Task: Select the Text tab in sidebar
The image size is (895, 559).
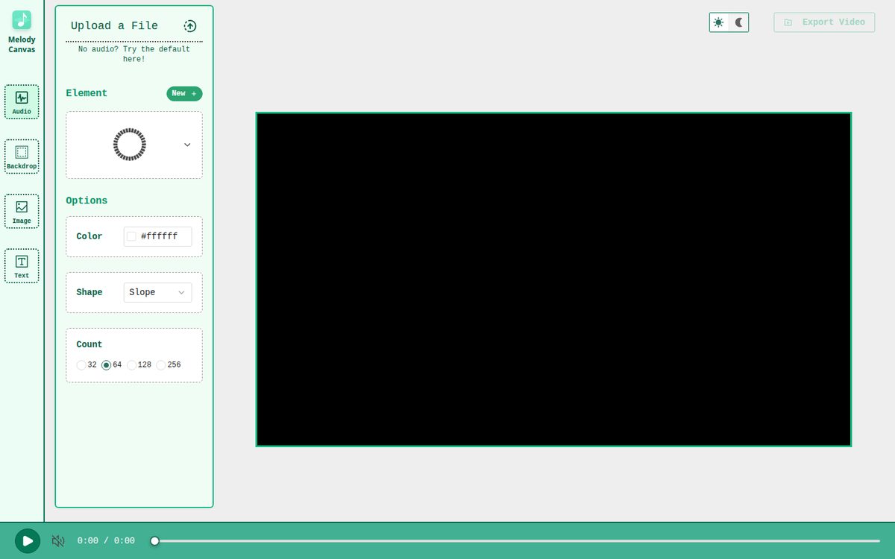Action: (22, 265)
